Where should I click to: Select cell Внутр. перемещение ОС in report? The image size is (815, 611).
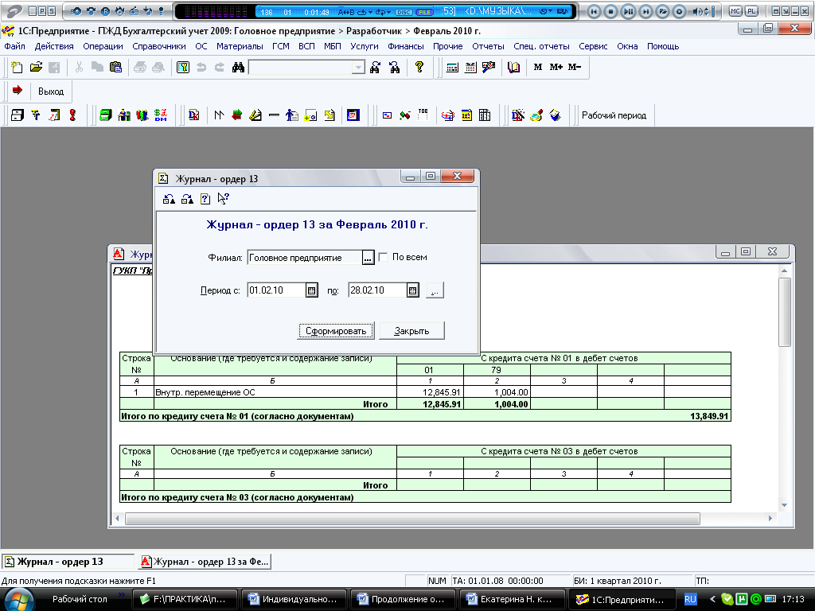275,392
